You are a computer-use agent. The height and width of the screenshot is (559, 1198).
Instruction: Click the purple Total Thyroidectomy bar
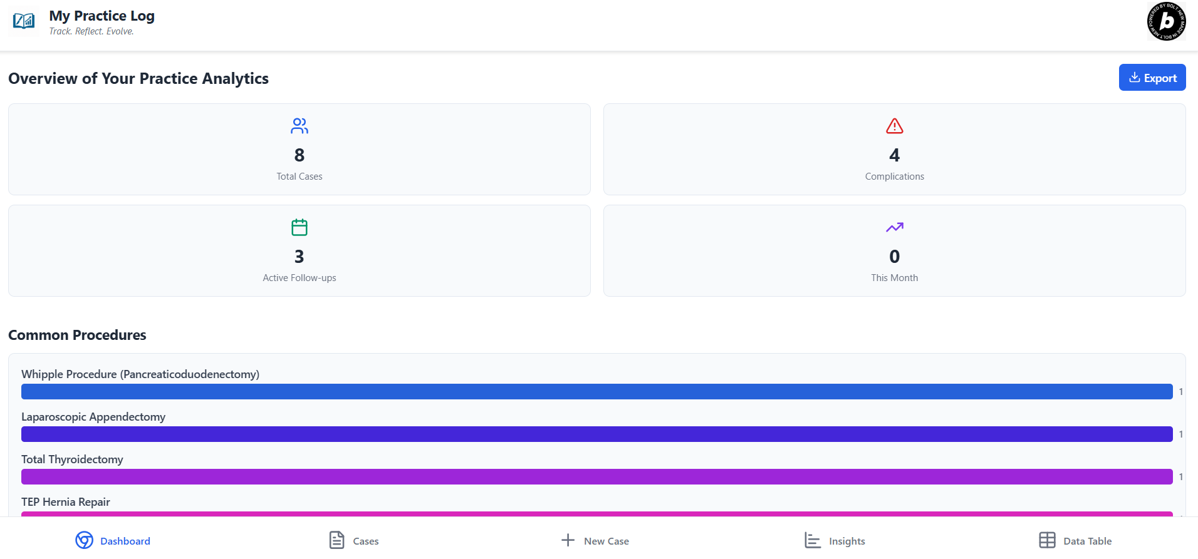[x=597, y=477]
